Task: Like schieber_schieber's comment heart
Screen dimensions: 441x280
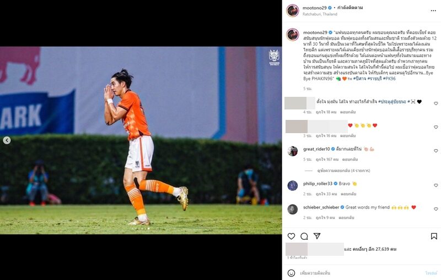Action: click(435, 209)
